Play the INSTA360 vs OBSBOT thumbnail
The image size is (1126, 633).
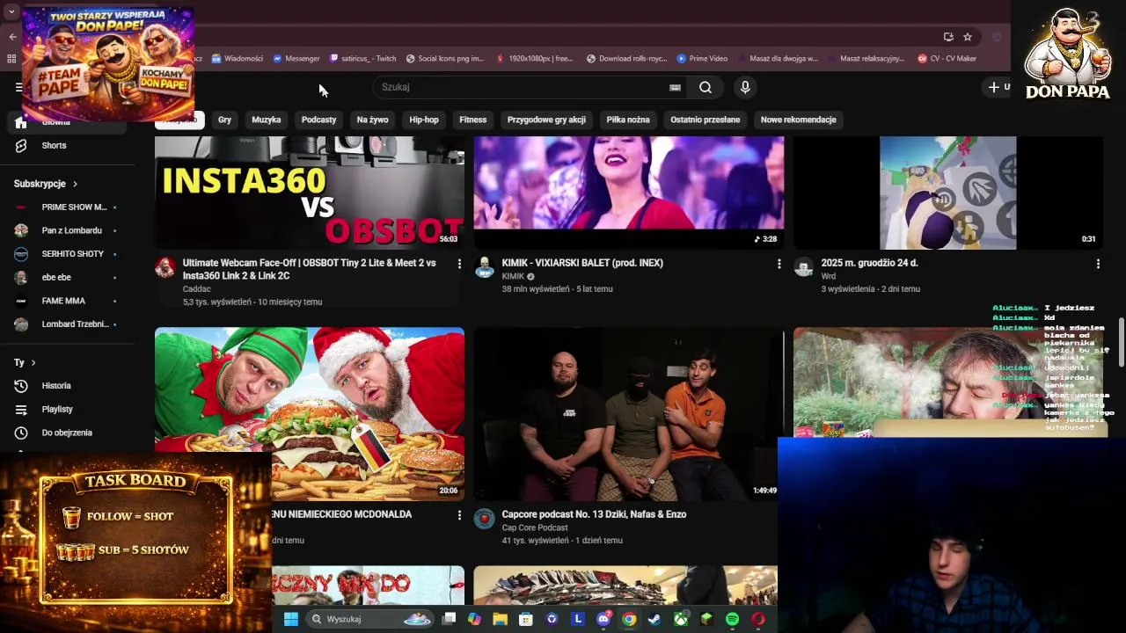pyautogui.click(x=310, y=192)
